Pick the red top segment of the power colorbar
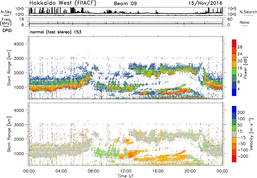The height and width of the screenshot is (178, 257). 234,43
